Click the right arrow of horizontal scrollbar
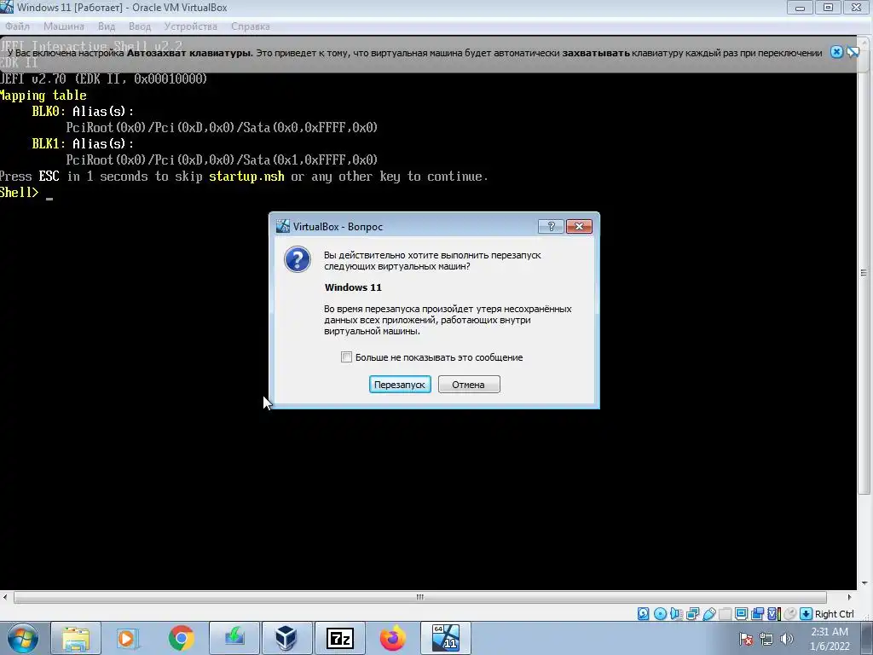Viewport: 873px width, 655px height. (849, 597)
